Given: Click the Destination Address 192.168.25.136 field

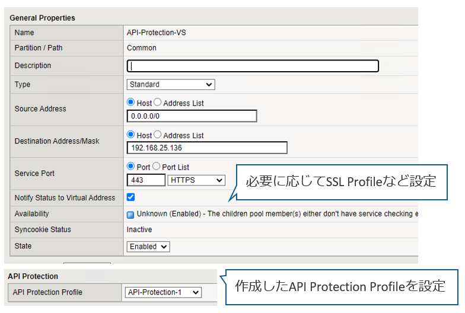Looking at the screenshot, I should 207,148.
